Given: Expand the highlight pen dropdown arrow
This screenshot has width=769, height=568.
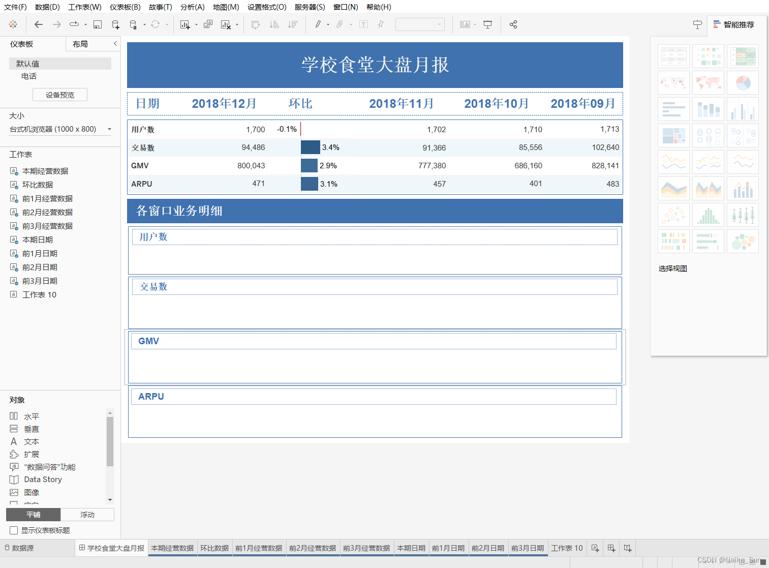Looking at the screenshot, I should click(x=328, y=24).
